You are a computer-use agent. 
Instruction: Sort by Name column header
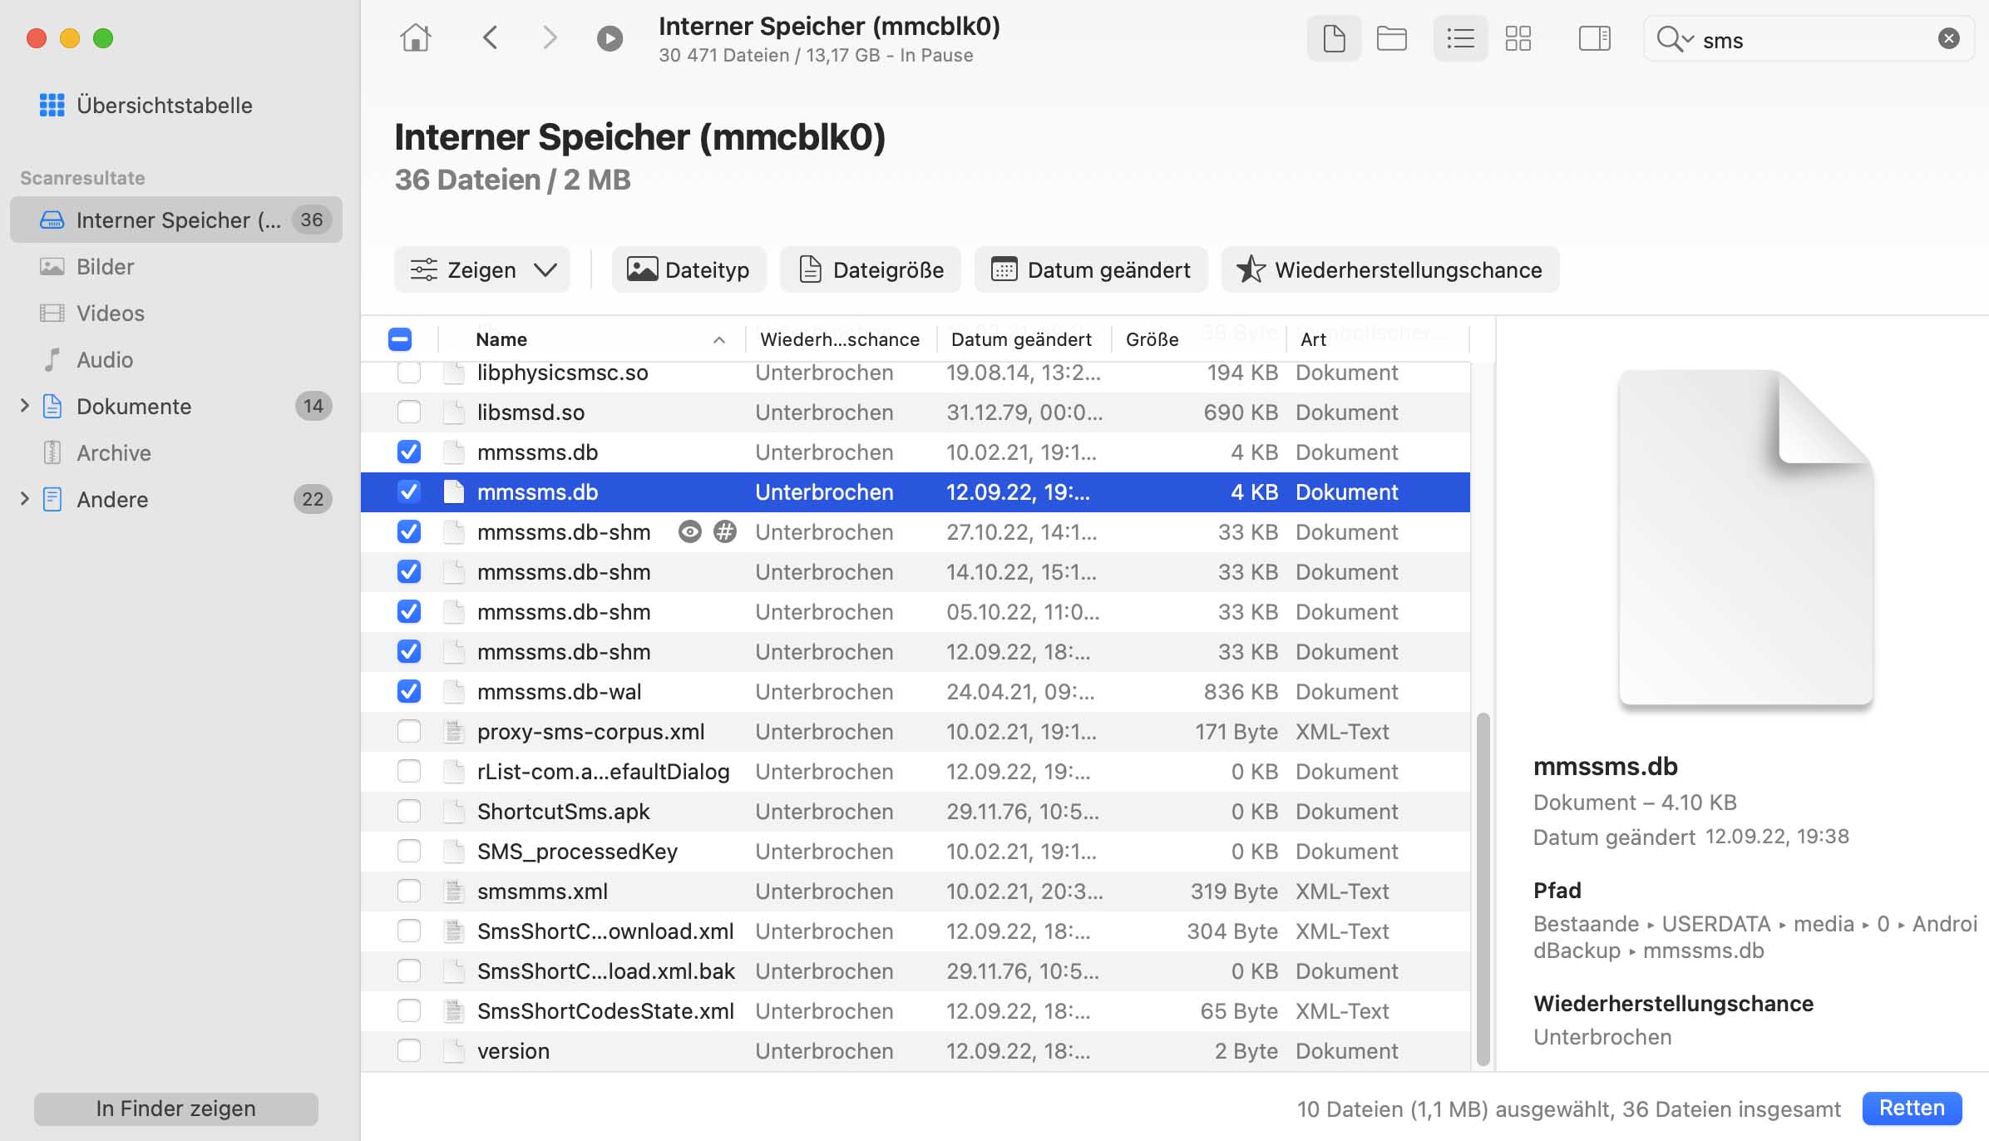501,339
